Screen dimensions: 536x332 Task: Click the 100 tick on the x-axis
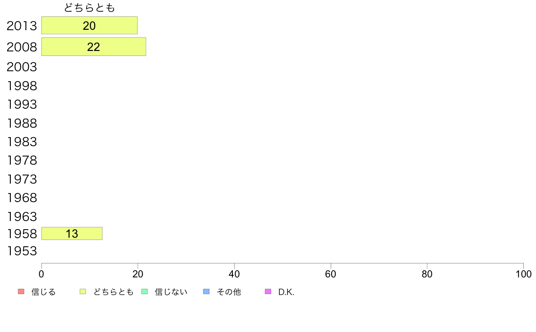[523, 274]
